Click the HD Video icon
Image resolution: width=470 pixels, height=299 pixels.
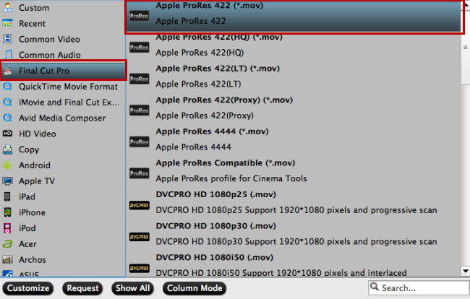coord(7,134)
